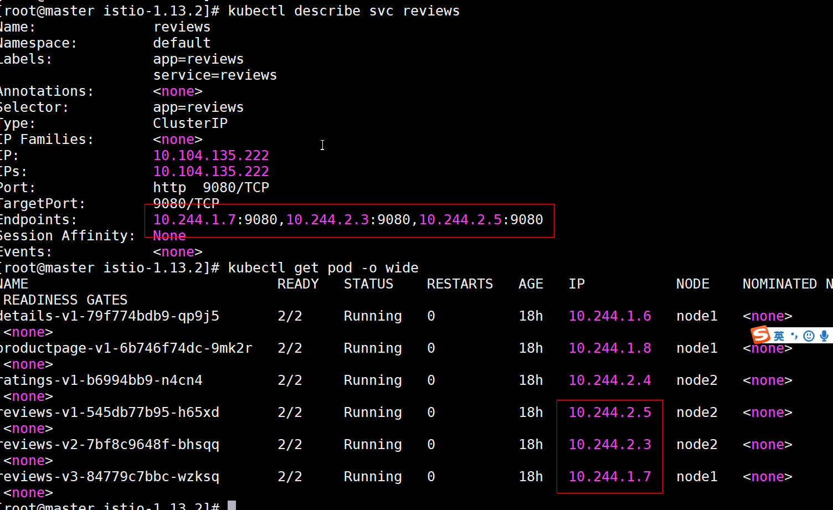Screen dimensions: 833x510
Task: Click '18h' age in the details-v1 row
Action: [x=531, y=316]
